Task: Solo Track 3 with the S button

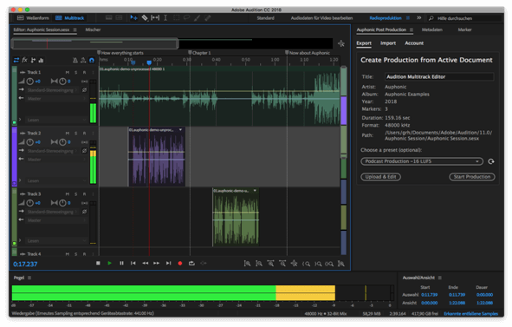Action: click(75, 194)
